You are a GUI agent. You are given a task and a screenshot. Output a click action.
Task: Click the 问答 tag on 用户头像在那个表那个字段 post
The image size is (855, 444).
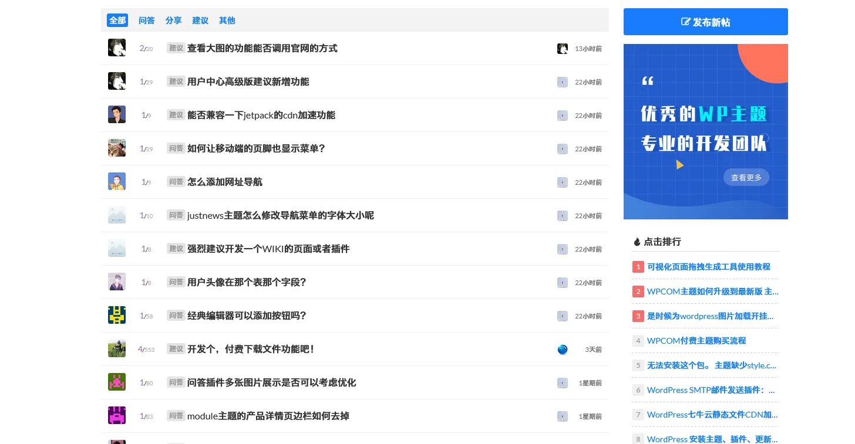[x=176, y=282]
